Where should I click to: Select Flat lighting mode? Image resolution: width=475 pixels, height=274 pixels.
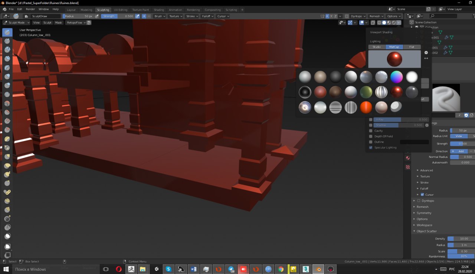[412, 47]
